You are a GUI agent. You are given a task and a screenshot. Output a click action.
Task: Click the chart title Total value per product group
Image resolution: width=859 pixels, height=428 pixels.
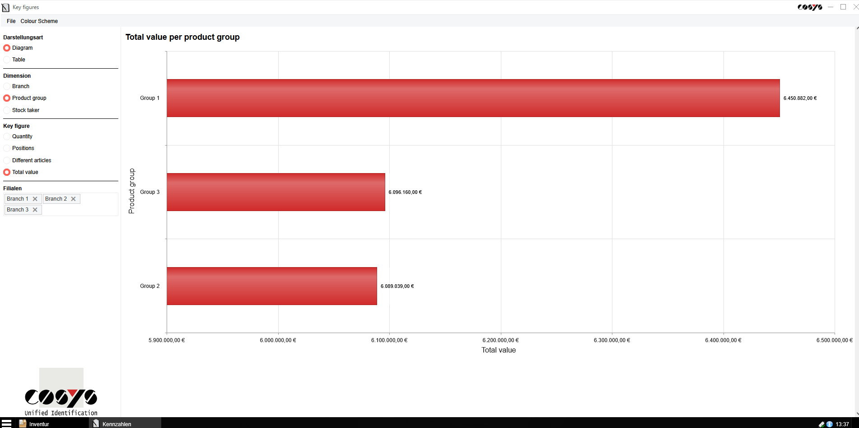pyautogui.click(x=182, y=37)
